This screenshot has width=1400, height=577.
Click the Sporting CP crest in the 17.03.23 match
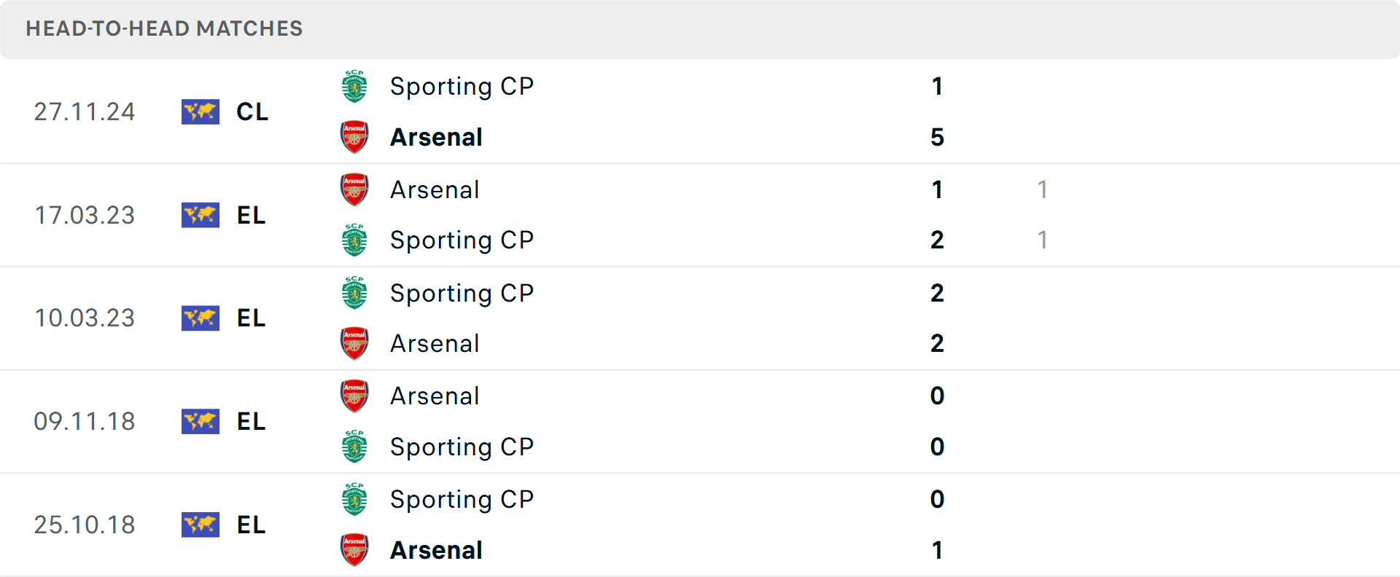point(354,240)
